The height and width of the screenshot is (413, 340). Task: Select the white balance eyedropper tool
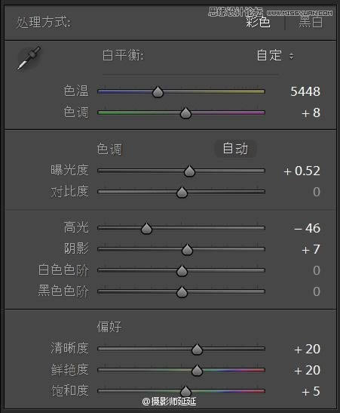click(x=29, y=58)
